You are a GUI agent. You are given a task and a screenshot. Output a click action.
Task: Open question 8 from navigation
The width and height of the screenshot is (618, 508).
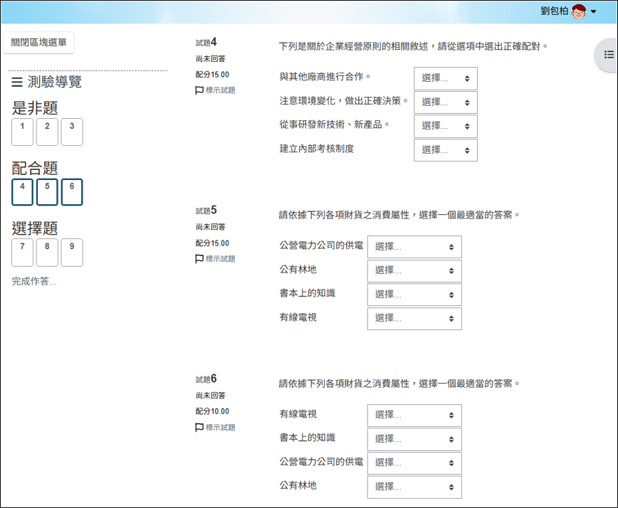(x=47, y=253)
